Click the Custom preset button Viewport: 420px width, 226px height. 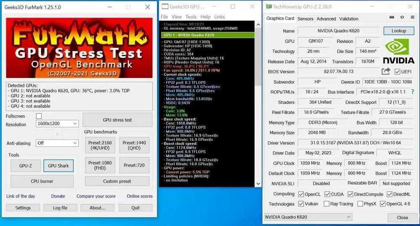point(117,181)
